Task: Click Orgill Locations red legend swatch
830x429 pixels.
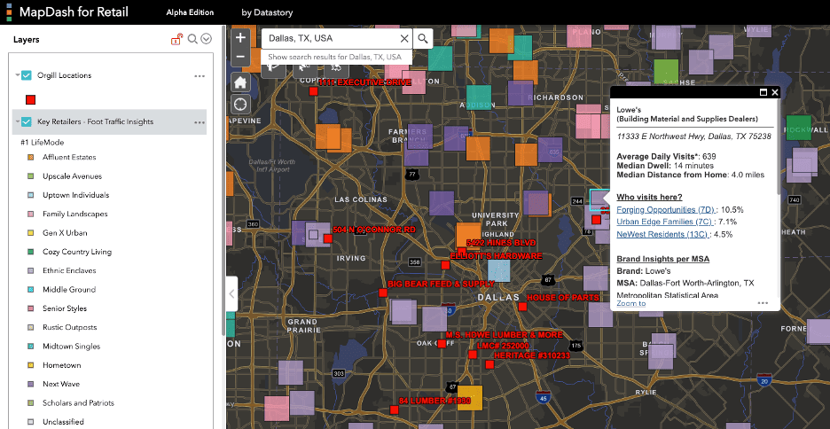Action: pyautogui.click(x=31, y=99)
